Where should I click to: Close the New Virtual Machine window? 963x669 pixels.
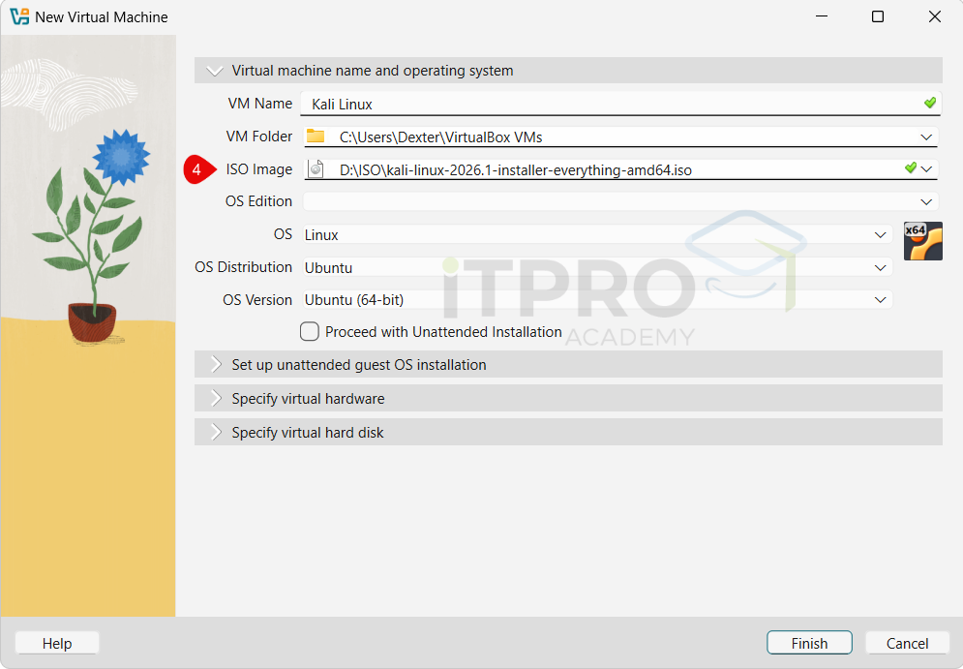tap(935, 16)
